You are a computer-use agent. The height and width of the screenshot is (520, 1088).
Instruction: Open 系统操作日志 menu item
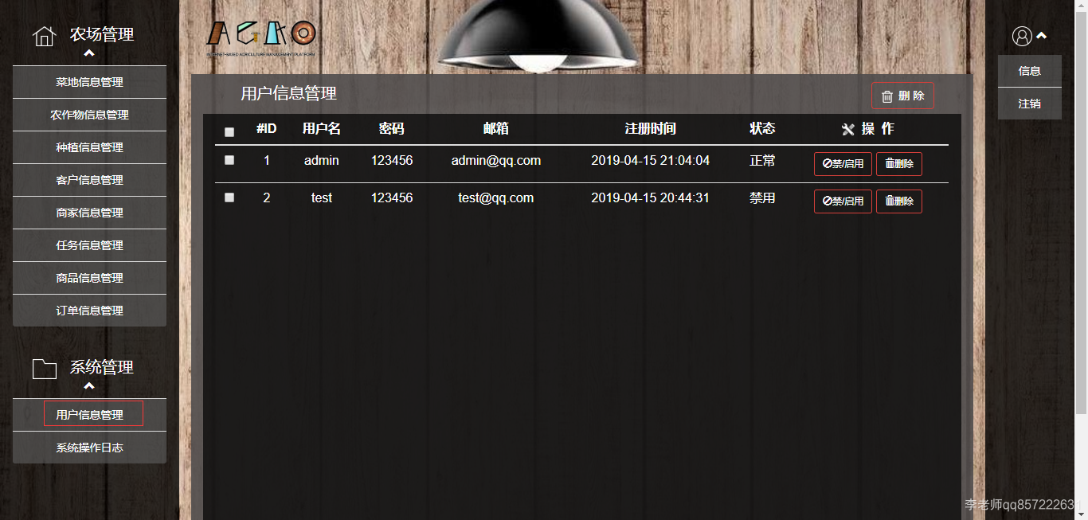tap(89, 448)
